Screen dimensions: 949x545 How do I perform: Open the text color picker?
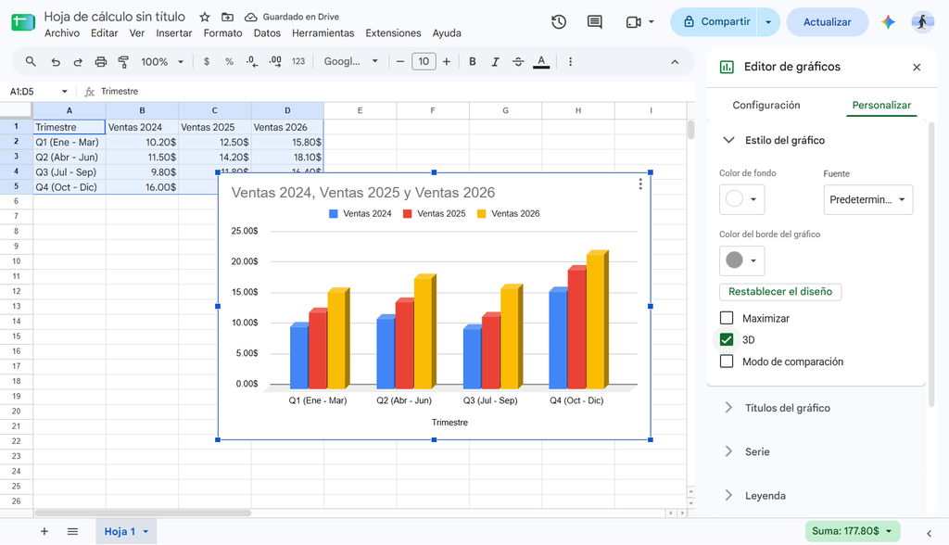(541, 61)
